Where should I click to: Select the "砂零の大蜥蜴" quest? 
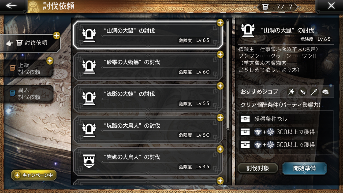[x=148, y=67]
